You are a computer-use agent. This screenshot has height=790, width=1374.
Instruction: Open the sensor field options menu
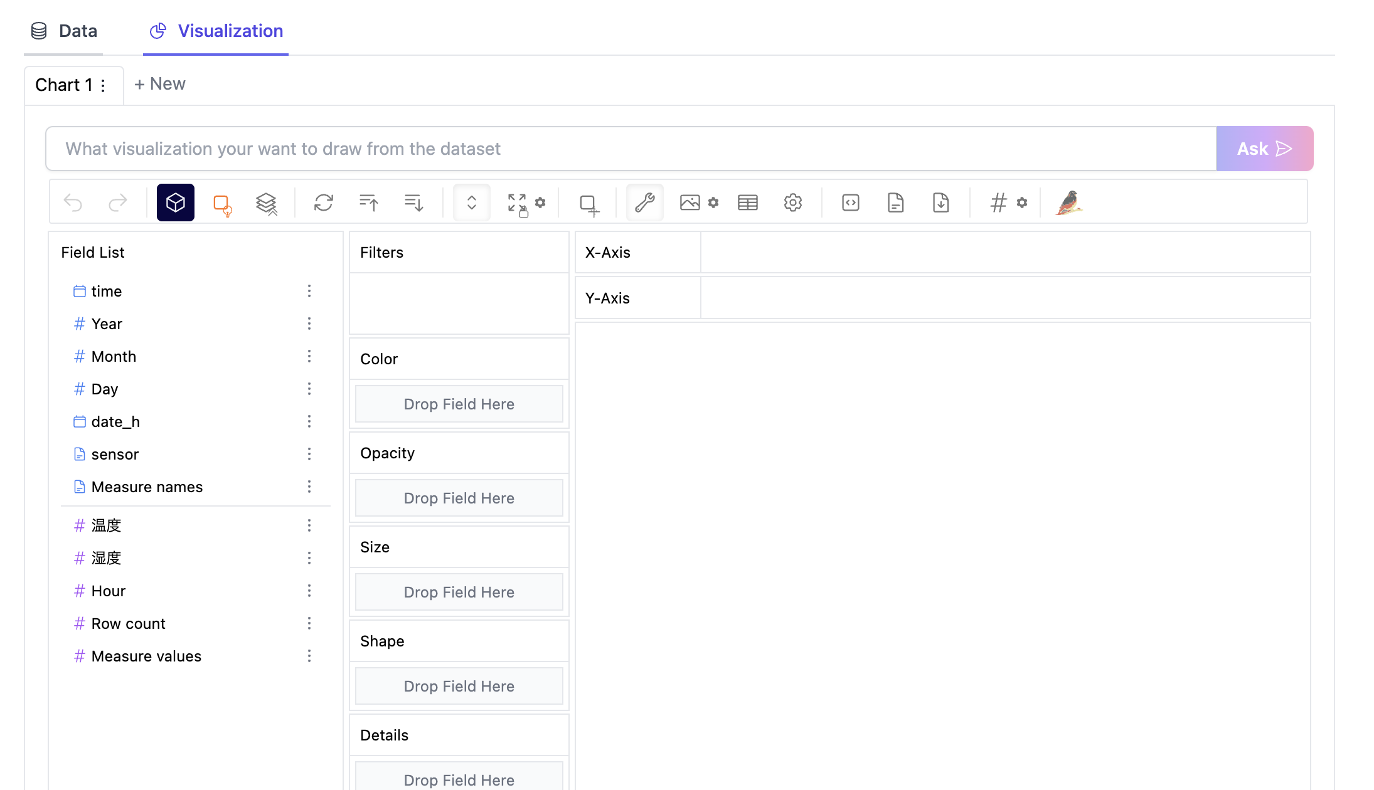[x=309, y=454]
